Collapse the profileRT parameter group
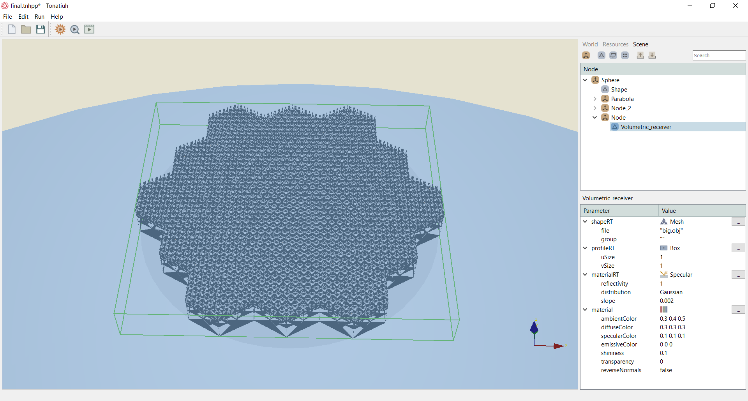Image resolution: width=748 pixels, height=401 pixels. point(585,248)
